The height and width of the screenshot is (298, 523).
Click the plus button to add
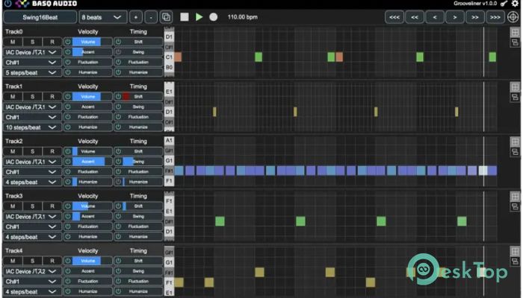(x=136, y=16)
